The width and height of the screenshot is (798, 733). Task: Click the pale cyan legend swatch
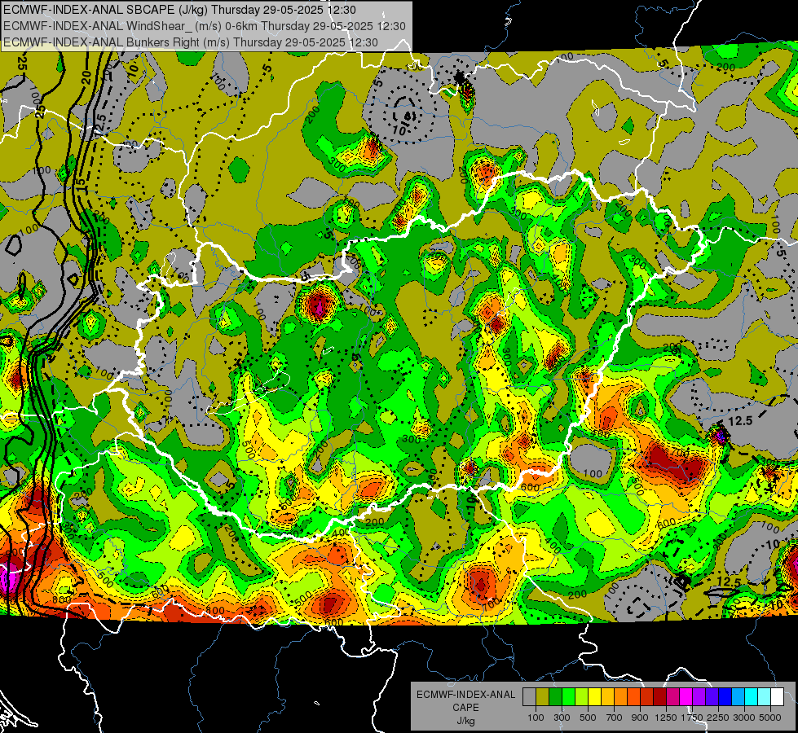pos(764,697)
